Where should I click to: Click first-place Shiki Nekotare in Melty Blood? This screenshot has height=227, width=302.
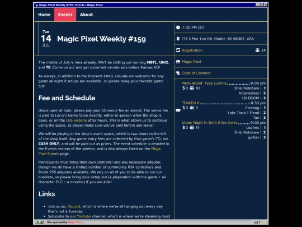(x=247, y=88)
